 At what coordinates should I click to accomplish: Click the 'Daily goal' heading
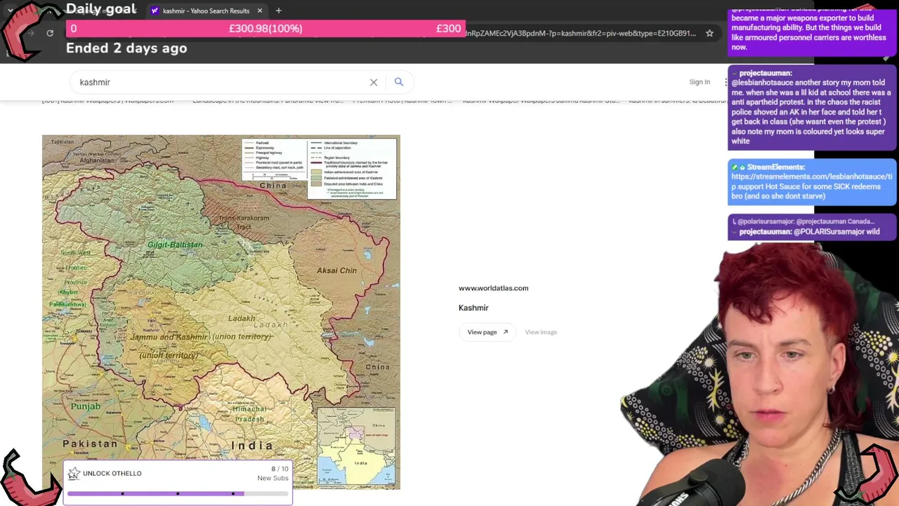101,9
